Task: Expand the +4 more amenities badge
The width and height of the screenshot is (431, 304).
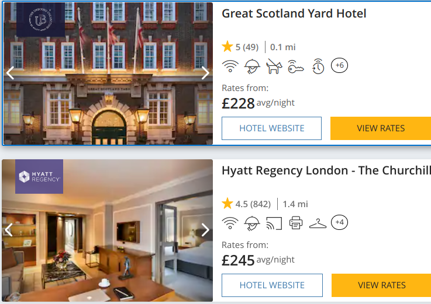Action: tap(339, 222)
